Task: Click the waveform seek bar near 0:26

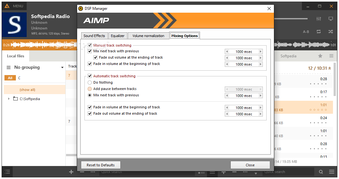Action: click(x=44, y=45)
